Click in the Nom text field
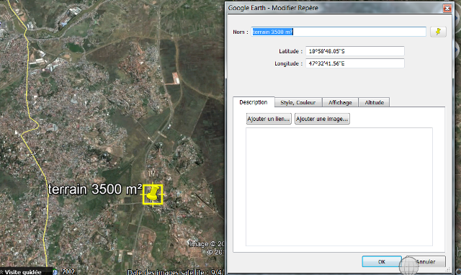The height and width of the screenshot is (275, 461). [339, 32]
